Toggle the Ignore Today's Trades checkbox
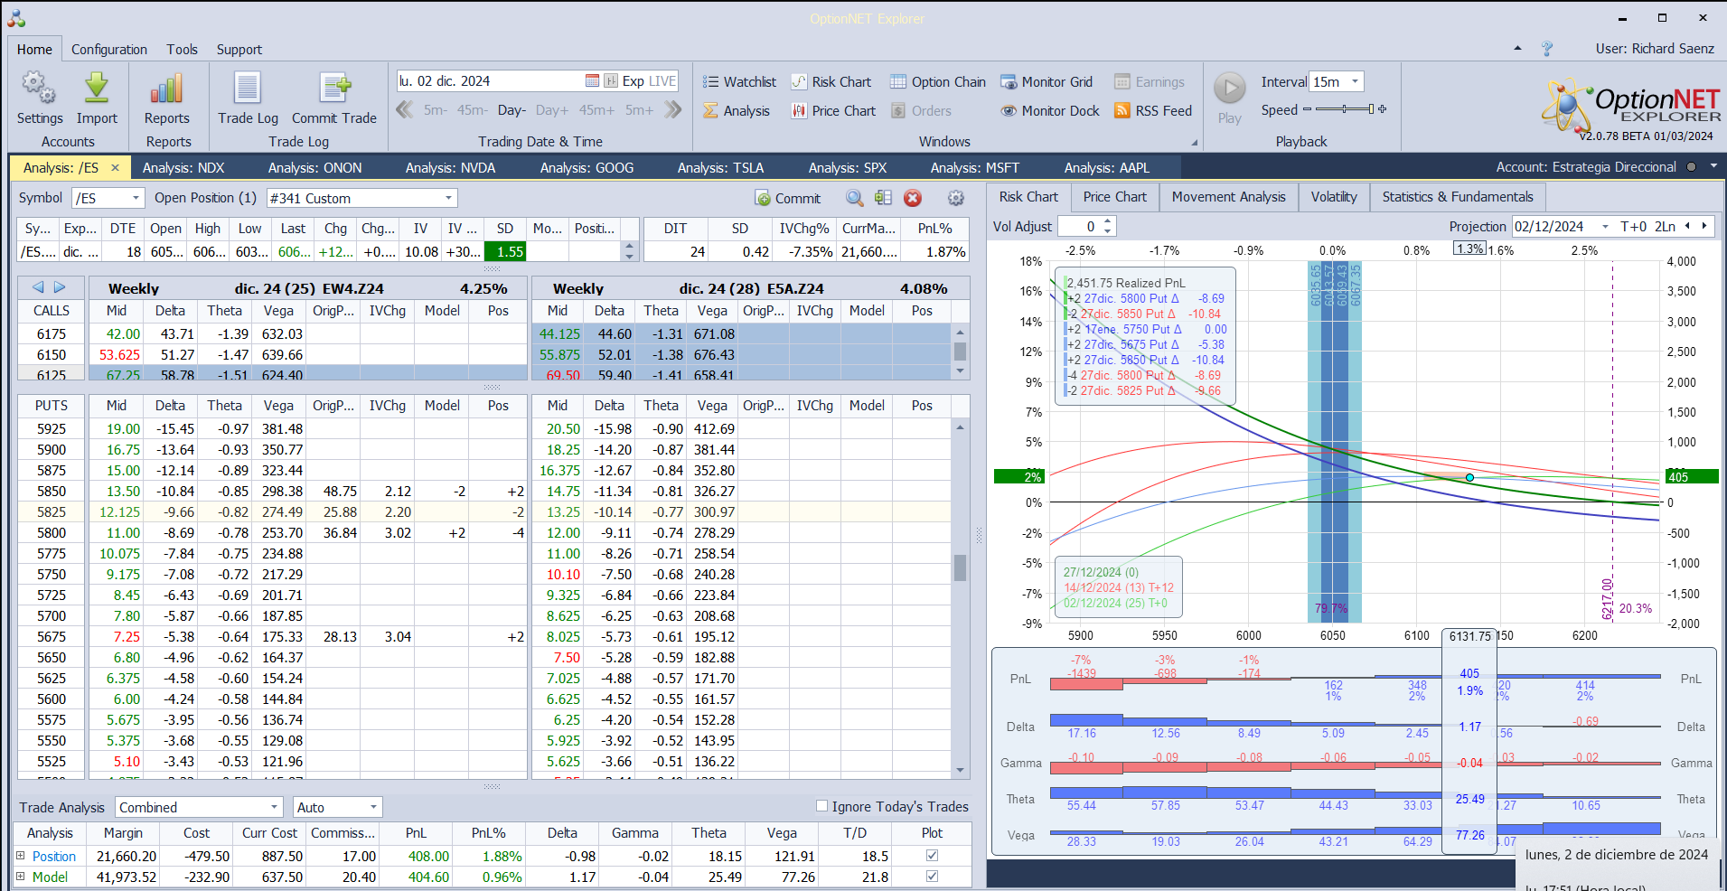Image resolution: width=1727 pixels, height=891 pixels. click(821, 806)
